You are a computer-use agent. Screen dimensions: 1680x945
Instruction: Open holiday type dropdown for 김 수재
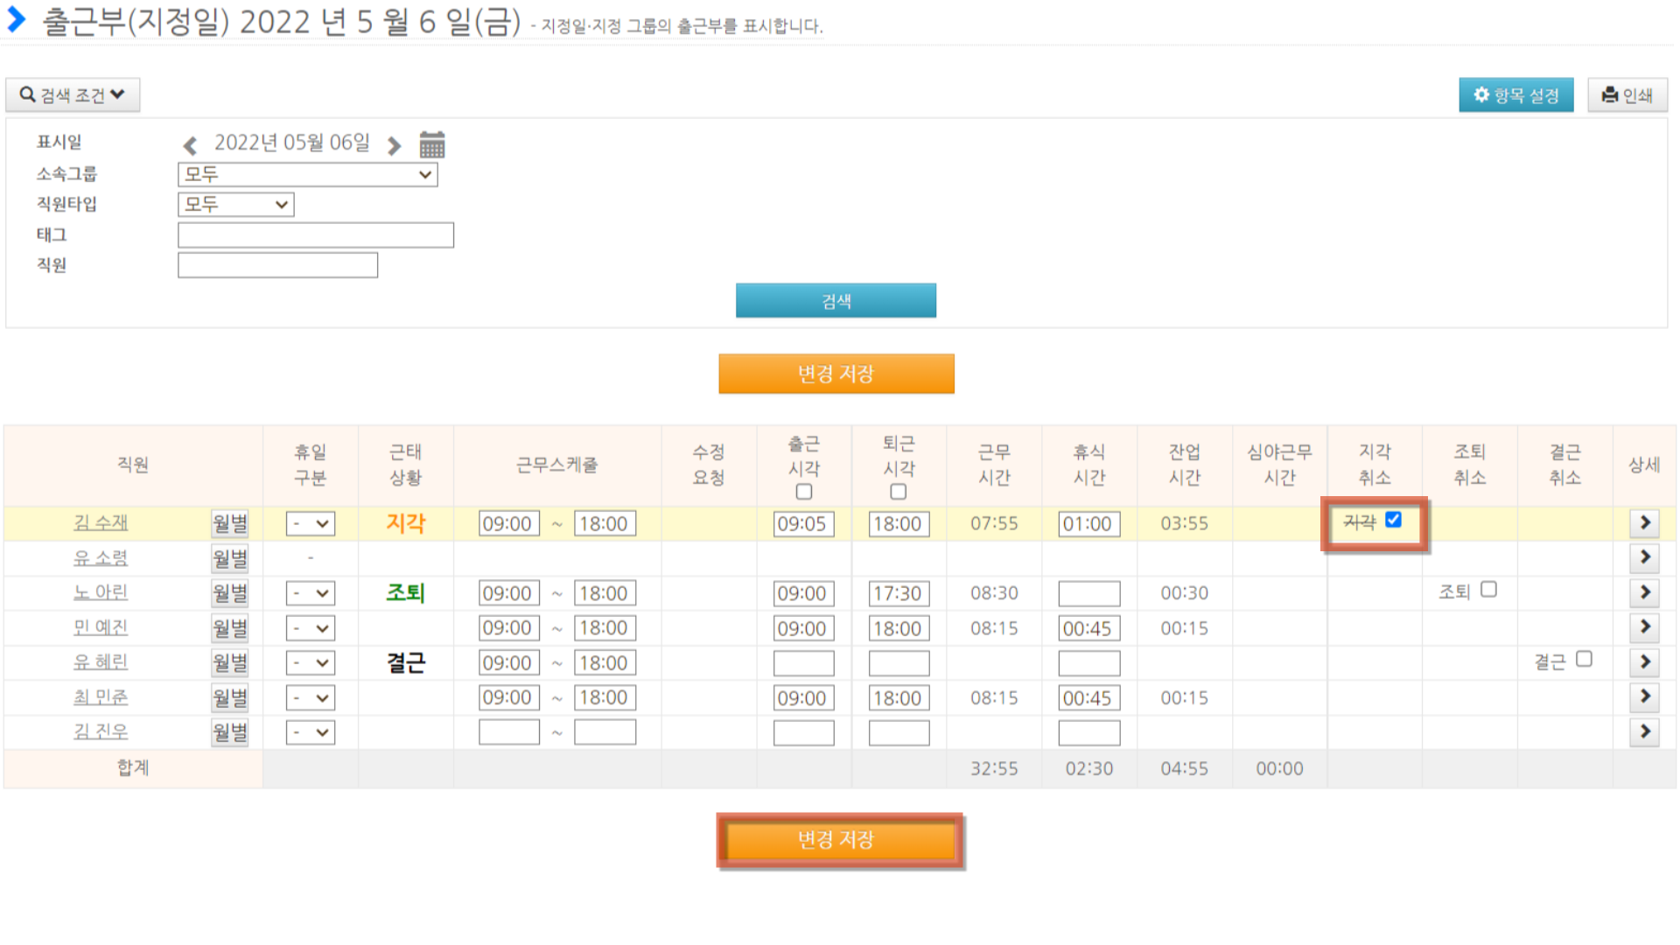(310, 524)
